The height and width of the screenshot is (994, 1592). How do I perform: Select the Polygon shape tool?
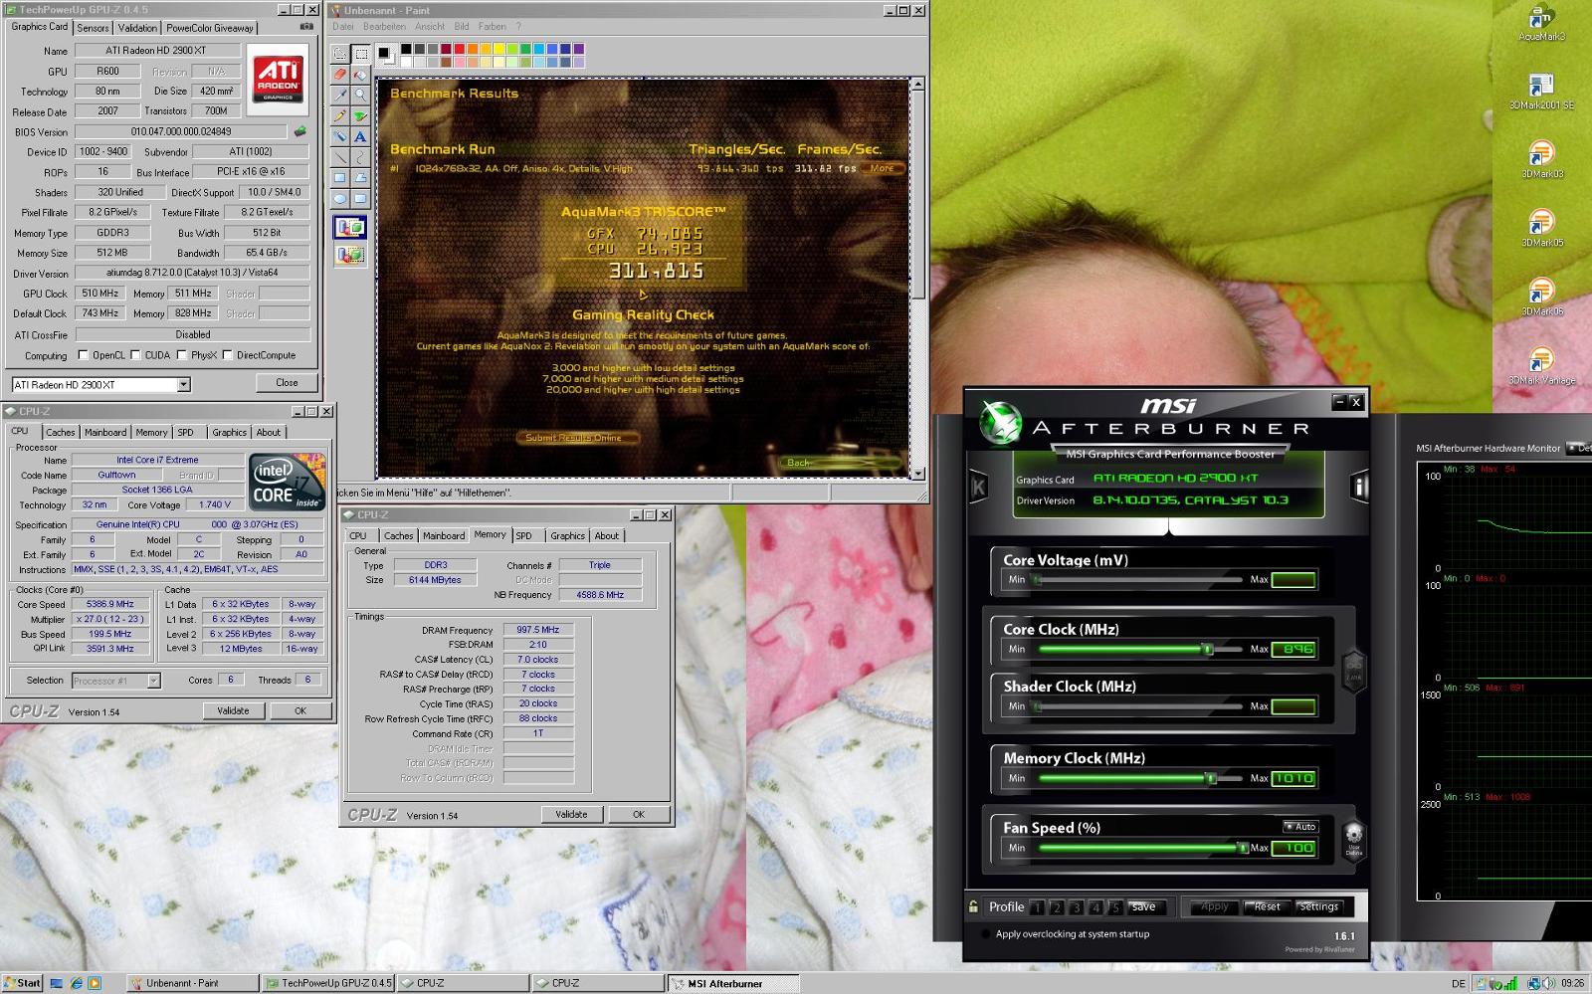coord(359,179)
